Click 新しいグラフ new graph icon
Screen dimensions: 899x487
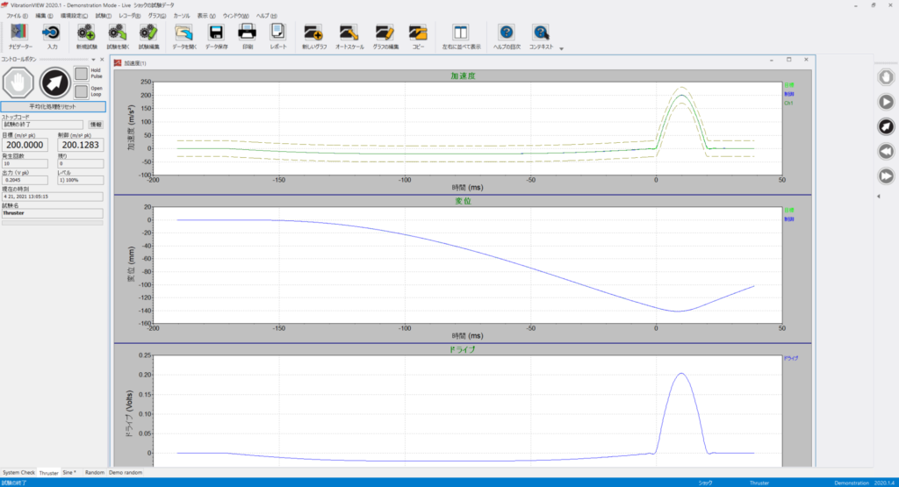coord(314,37)
